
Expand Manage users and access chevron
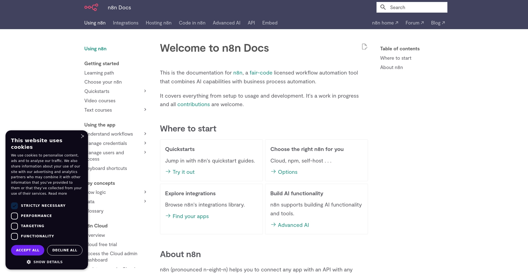[x=145, y=152]
